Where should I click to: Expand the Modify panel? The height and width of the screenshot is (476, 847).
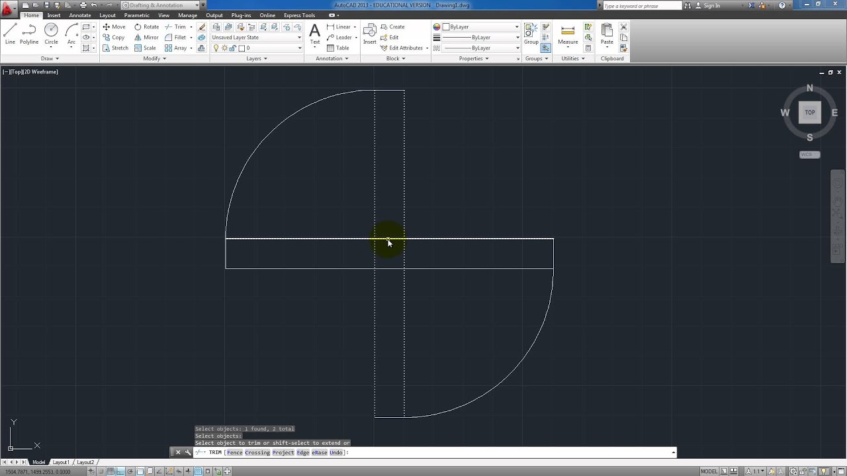154,59
